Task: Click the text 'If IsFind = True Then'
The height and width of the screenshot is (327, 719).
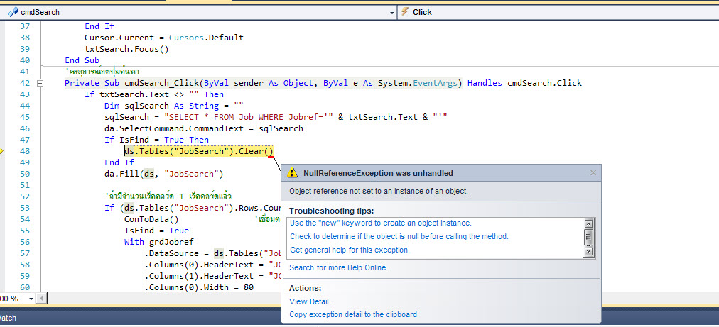Action: pyautogui.click(x=156, y=140)
